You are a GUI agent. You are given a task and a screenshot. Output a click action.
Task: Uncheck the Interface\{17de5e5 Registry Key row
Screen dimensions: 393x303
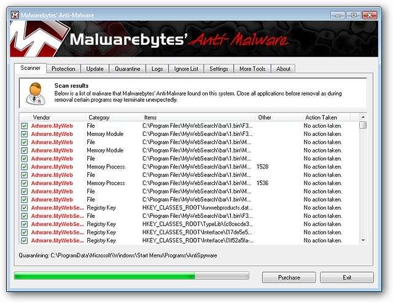25,233
